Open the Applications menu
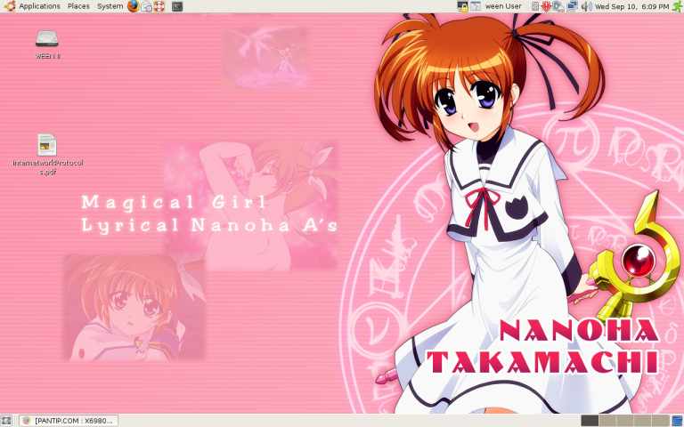Screen dimensions: 684x427 [x=39, y=6]
